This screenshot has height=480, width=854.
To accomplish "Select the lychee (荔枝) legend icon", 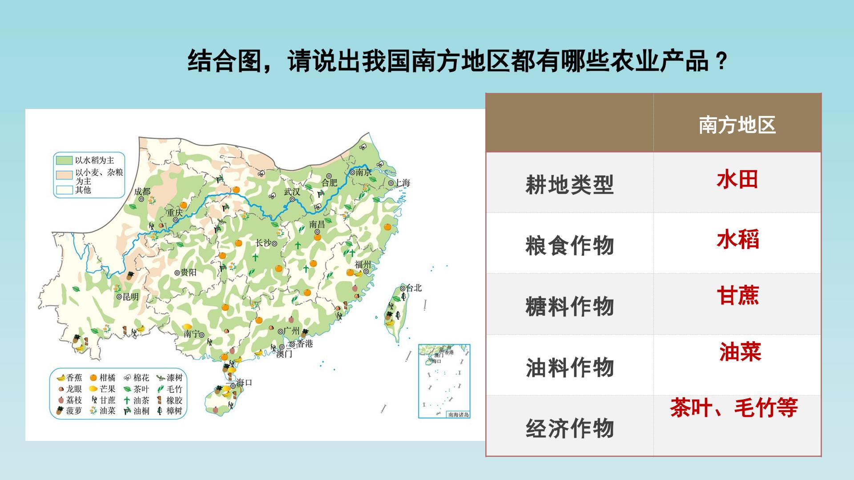I will [x=60, y=400].
